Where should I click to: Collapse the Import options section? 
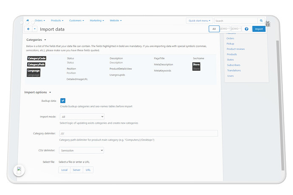coord(37,92)
